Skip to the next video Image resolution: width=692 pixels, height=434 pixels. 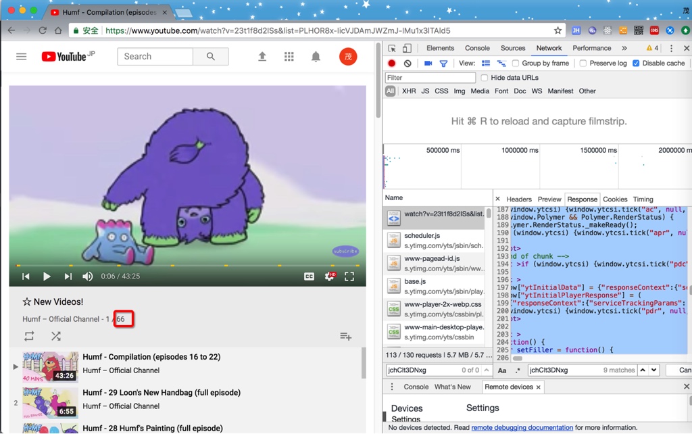click(68, 276)
